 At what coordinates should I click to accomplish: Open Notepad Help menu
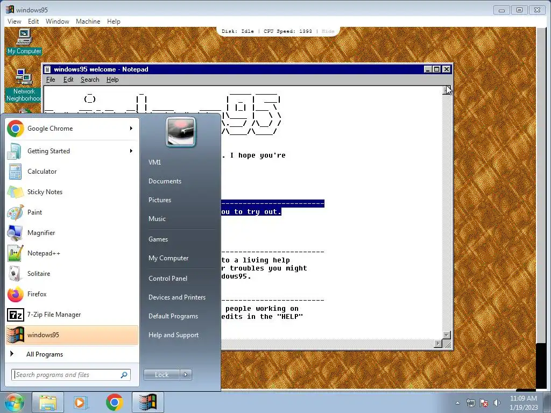(x=112, y=80)
